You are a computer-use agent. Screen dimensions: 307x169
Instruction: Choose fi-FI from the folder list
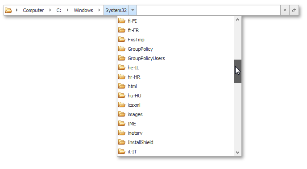pyautogui.click(x=175, y=21)
